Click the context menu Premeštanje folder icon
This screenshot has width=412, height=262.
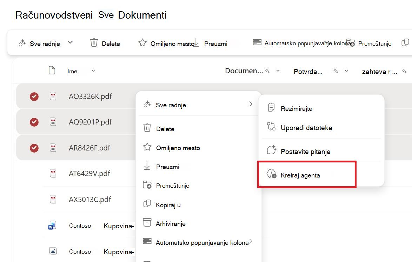pyautogui.click(x=147, y=185)
